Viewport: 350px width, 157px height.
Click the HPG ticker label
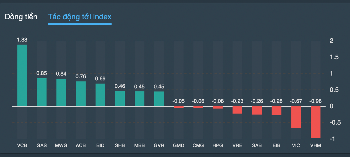tap(218, 145)
